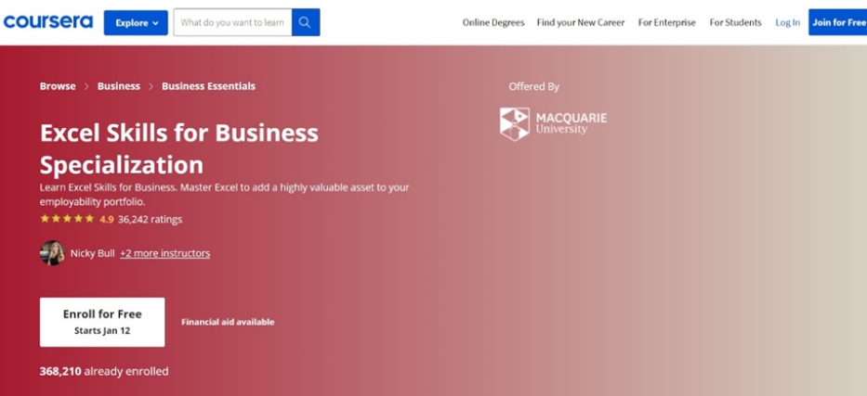Image resolution: width=867 pixels, height=396 pixels.
Task: Click the Financial aid available link
Action: [x=228, y=323]
